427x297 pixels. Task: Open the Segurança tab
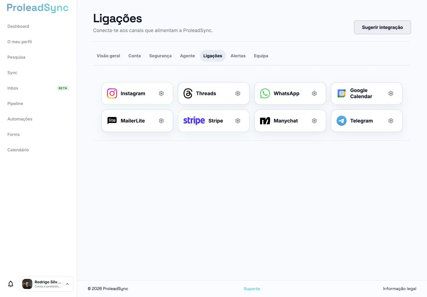[x=160, y=56]
